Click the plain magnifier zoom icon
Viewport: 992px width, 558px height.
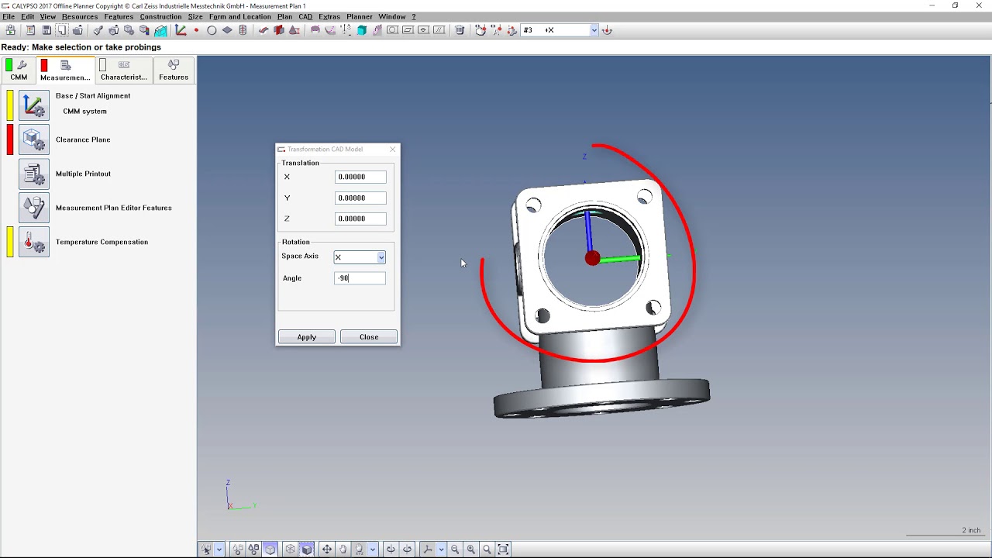tap(487, 549)
